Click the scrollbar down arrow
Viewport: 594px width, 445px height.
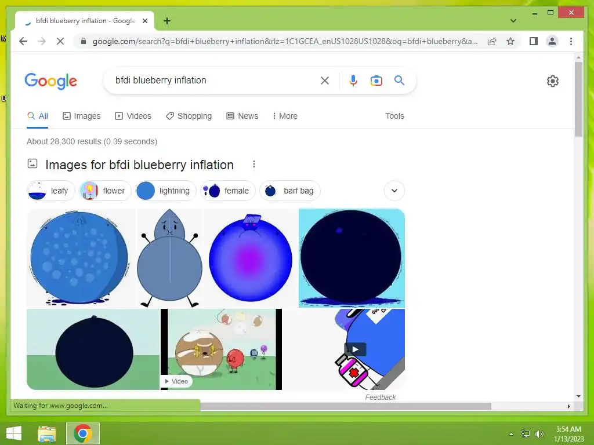(578, 396)
